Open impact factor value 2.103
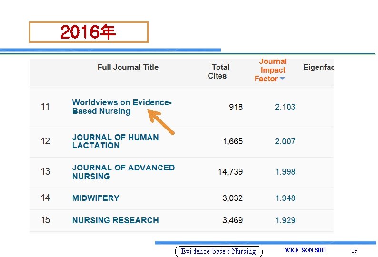The height and width of the screenshot is (257, 378). (x=285, y=107)
